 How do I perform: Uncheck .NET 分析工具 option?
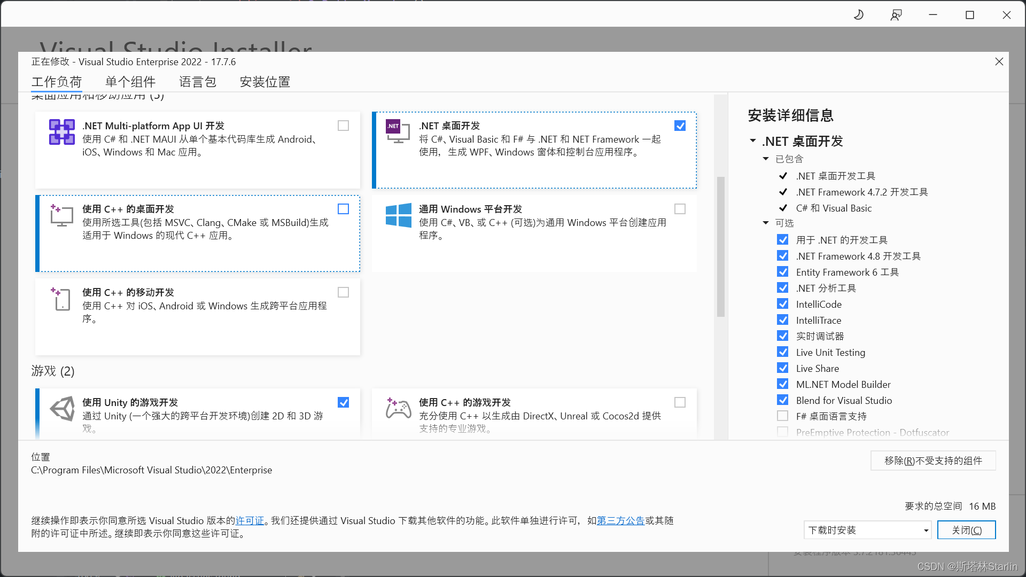click(x=783, y=288)
